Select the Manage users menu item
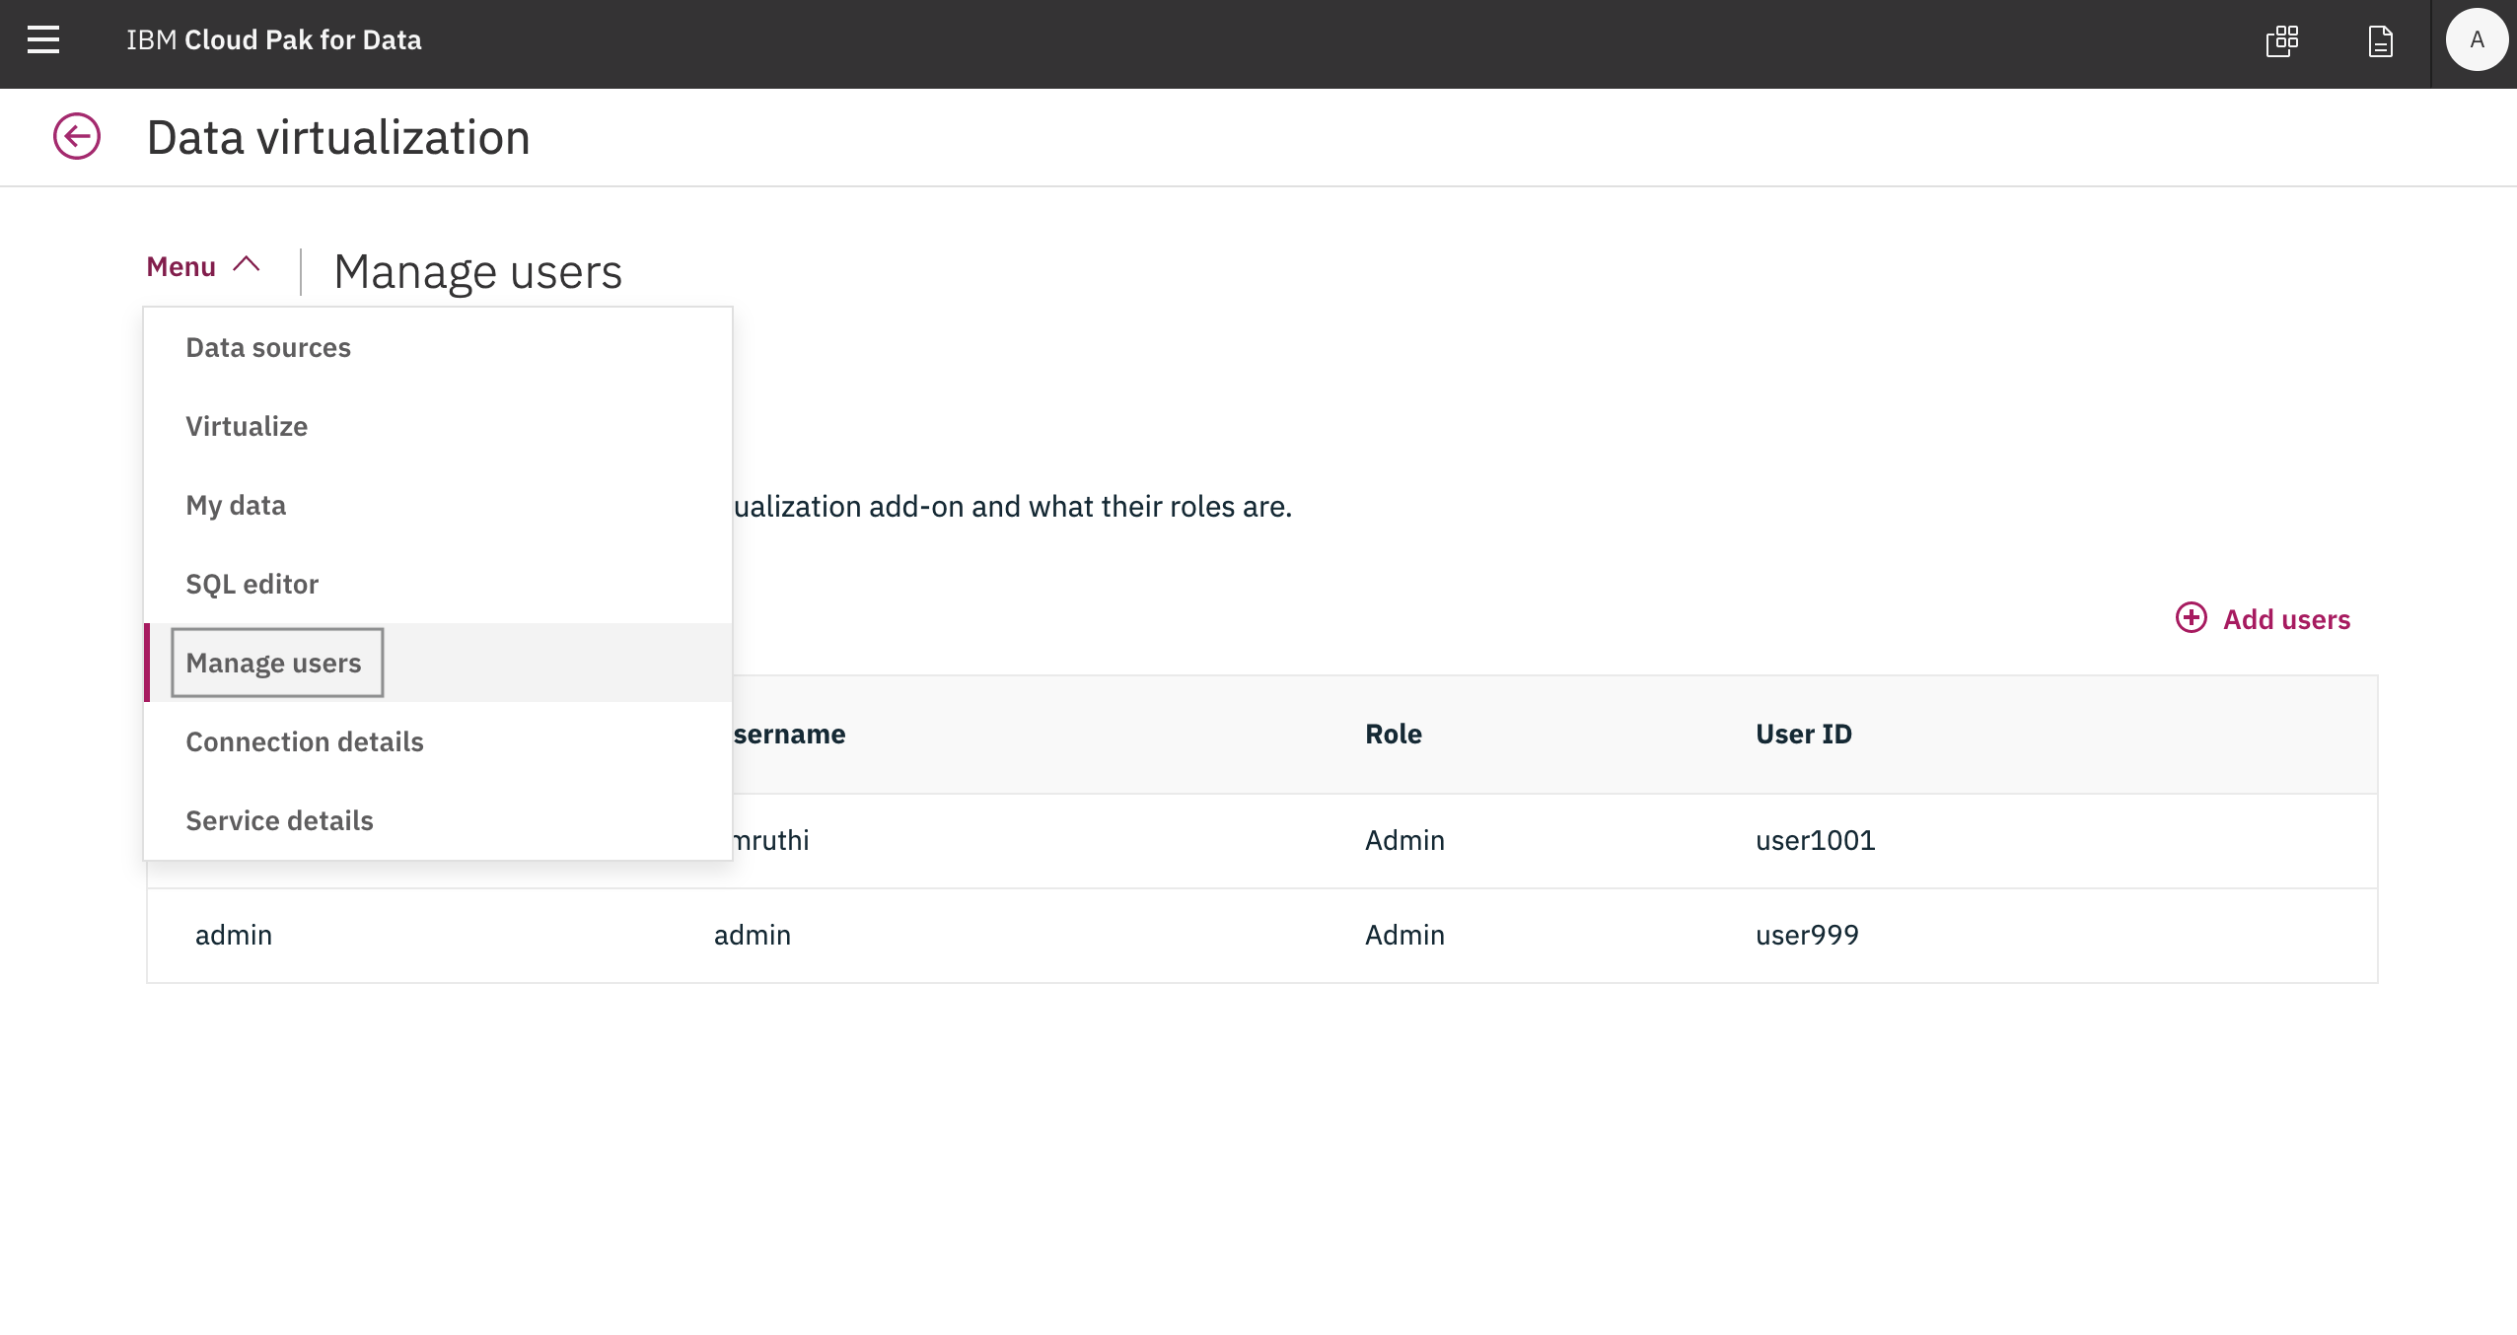The height and width of the screenshot is (1335, 2517). (x=274, y=663)
